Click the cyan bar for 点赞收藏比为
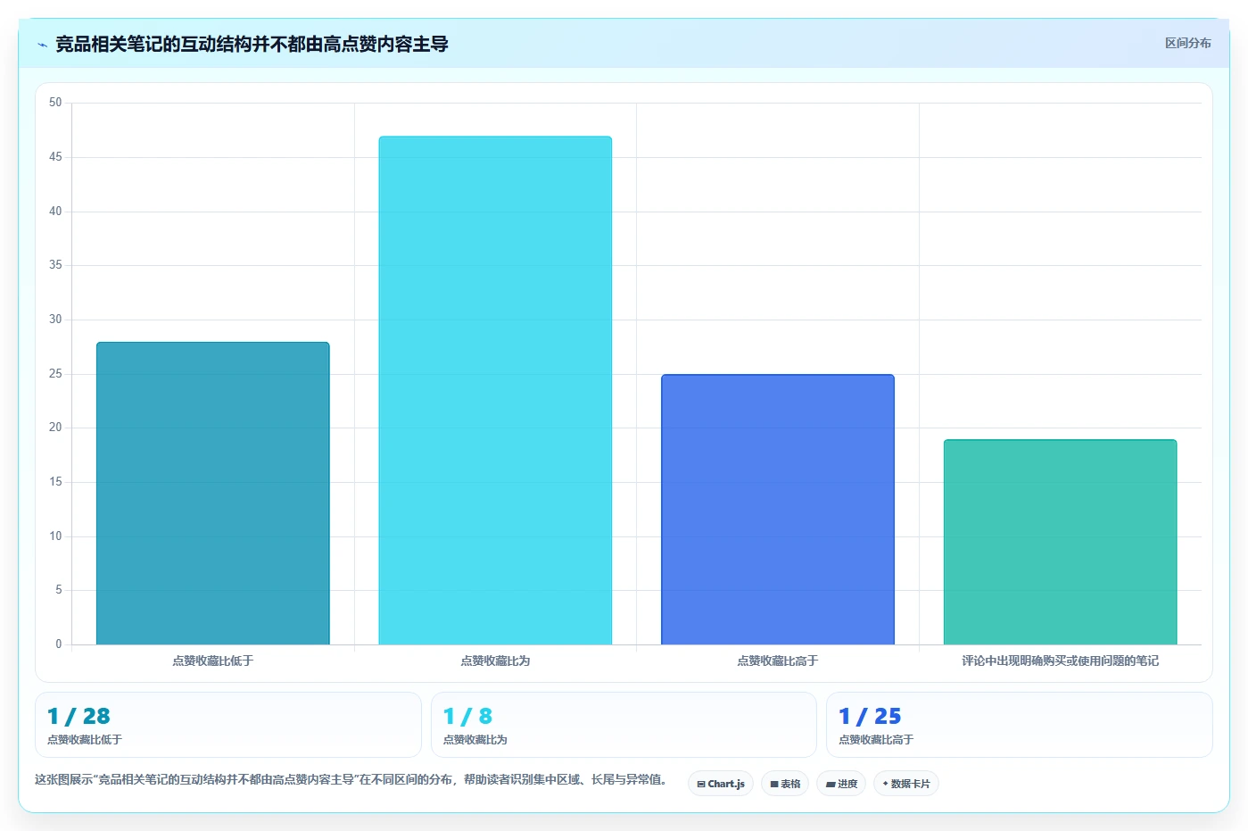The width and height of the screenshot is (1248, 831). click(495, 390)
